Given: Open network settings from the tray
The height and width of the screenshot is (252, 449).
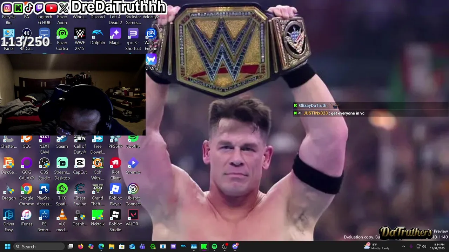Looking at the screenshot, I should coord(418,246).
